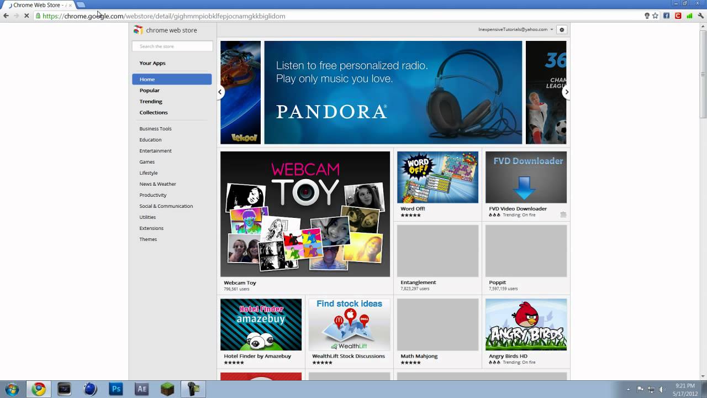Screen dimensions: 707x398
Task: Show the previous carousel banner
Action: 220,92
